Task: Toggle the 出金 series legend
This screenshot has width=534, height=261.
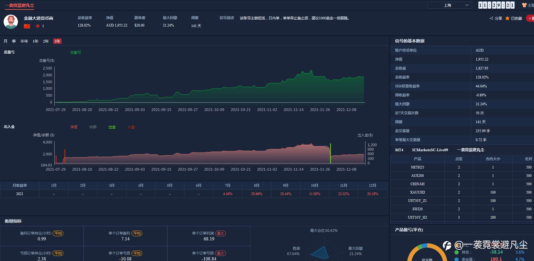Action: tap(112, 127)
